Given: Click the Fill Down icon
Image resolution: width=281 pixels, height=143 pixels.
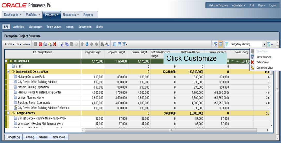Looking at the screenshot, I should point(76,44).
